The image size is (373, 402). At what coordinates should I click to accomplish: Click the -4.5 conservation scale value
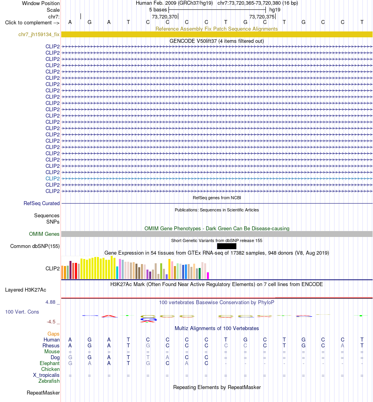pyautogui.click(x=51, y=322)
